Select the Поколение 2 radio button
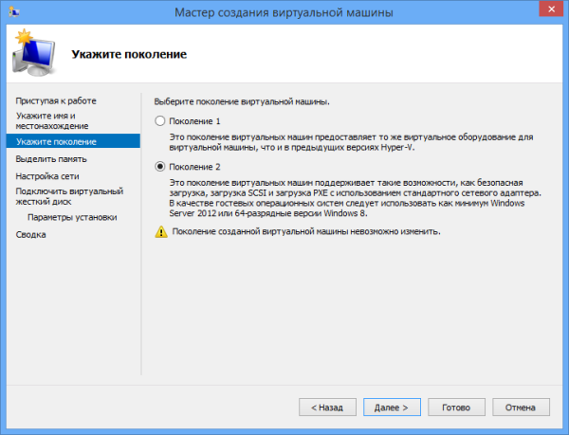Image resolution: width=569 pixels, height=435 pixels. (x=159, y=166)
